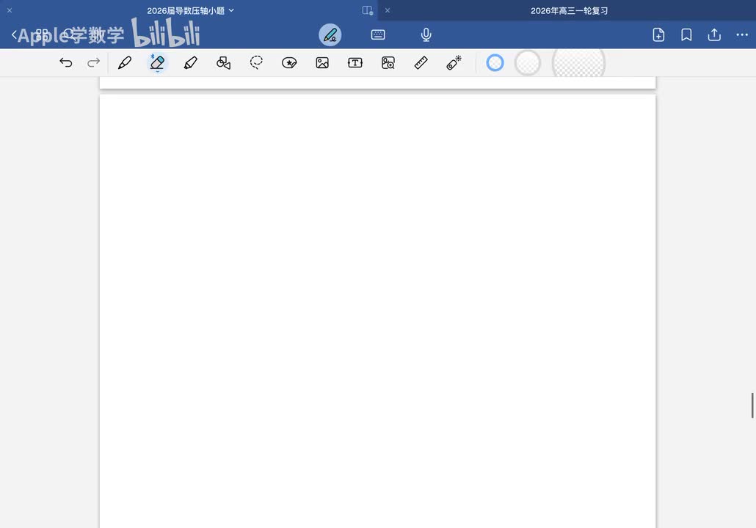756x528 pixels.
Task: Click the vertical page scrollbar handle
Action: pyautogui.click(x=752, y=405)
